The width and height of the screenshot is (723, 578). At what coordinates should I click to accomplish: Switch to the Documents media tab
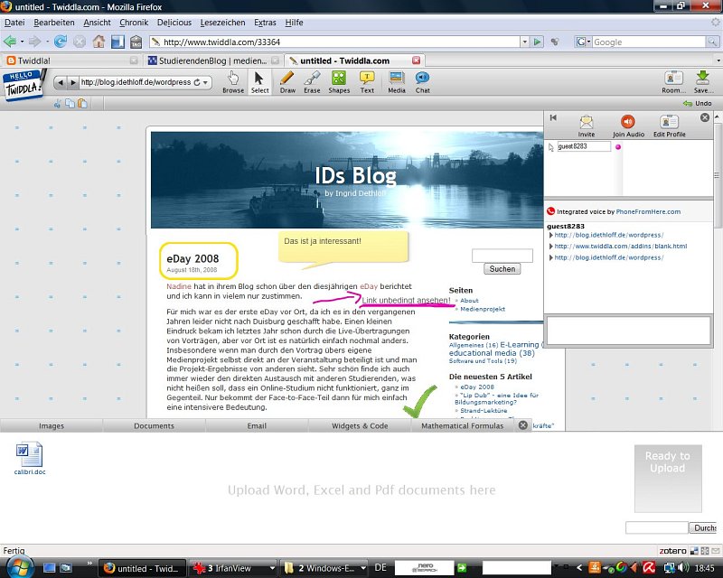(x=154, y=426)
